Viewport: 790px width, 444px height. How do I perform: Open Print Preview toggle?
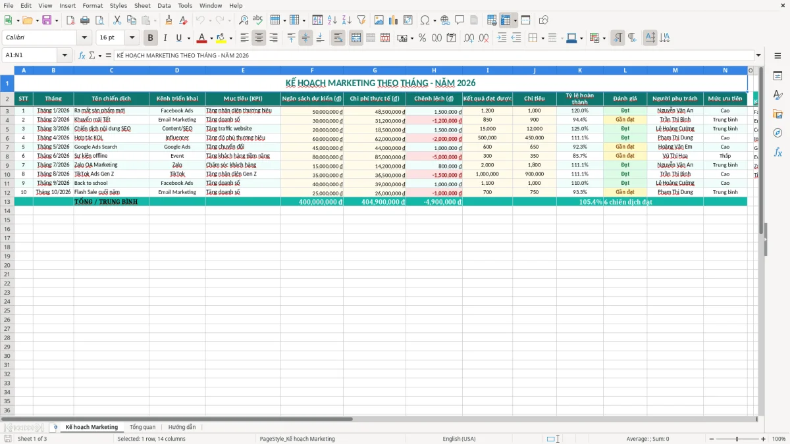coord(99,20)
